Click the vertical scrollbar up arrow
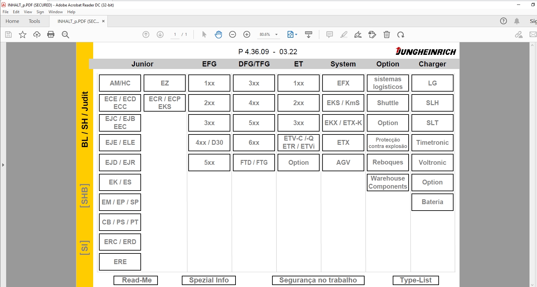This screenshot has height=287, width=537. pos(532,45)
